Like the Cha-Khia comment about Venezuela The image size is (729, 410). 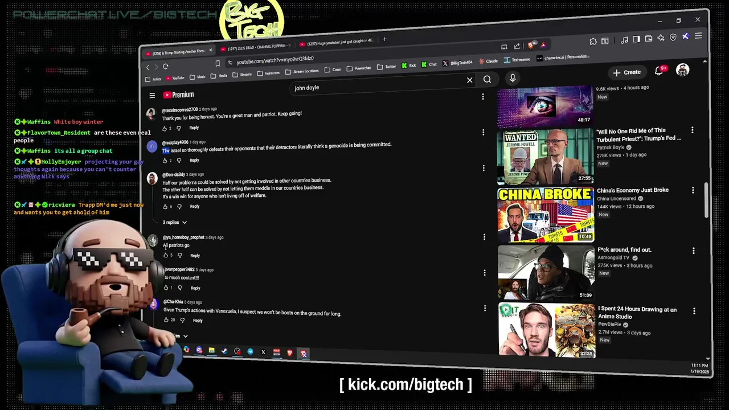tap(166, 320)
